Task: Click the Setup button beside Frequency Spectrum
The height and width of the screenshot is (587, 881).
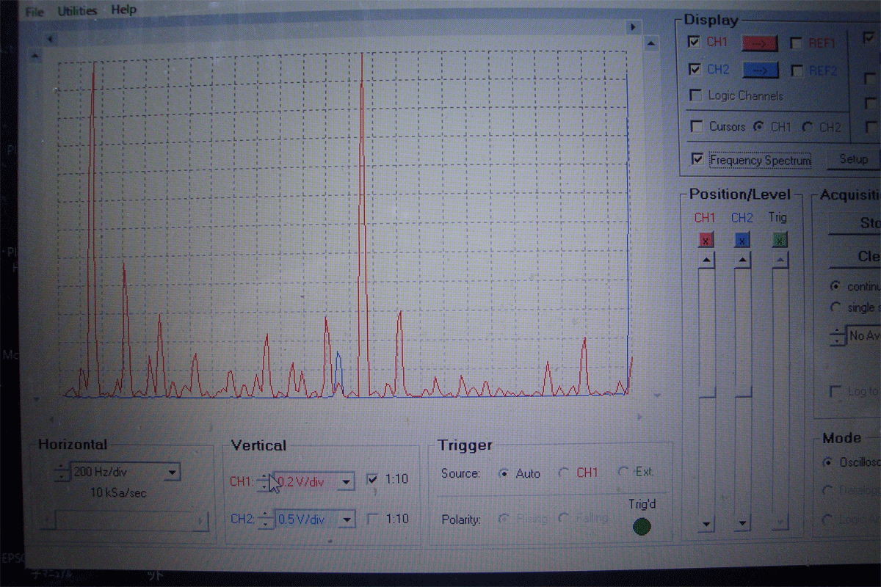Action: pos(853,159)
